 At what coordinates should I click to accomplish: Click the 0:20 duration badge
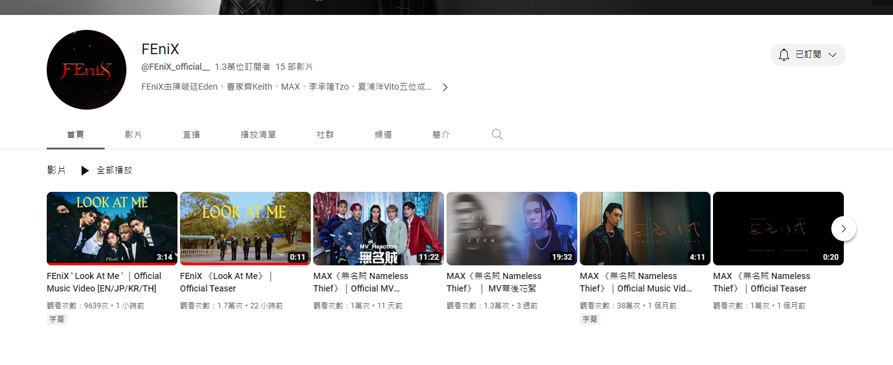click(831, 257)
